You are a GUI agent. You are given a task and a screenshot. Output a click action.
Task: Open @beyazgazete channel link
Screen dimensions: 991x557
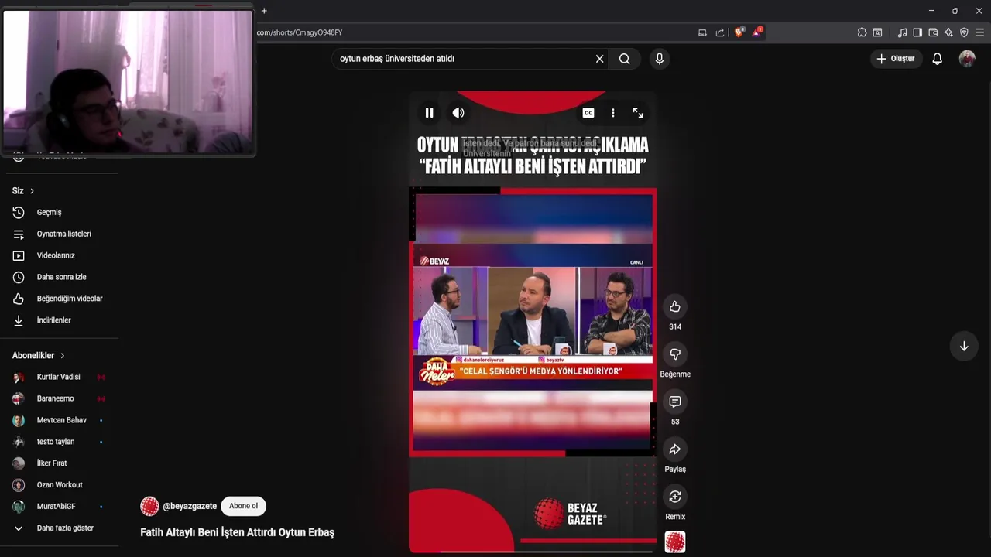click(190, 506)
